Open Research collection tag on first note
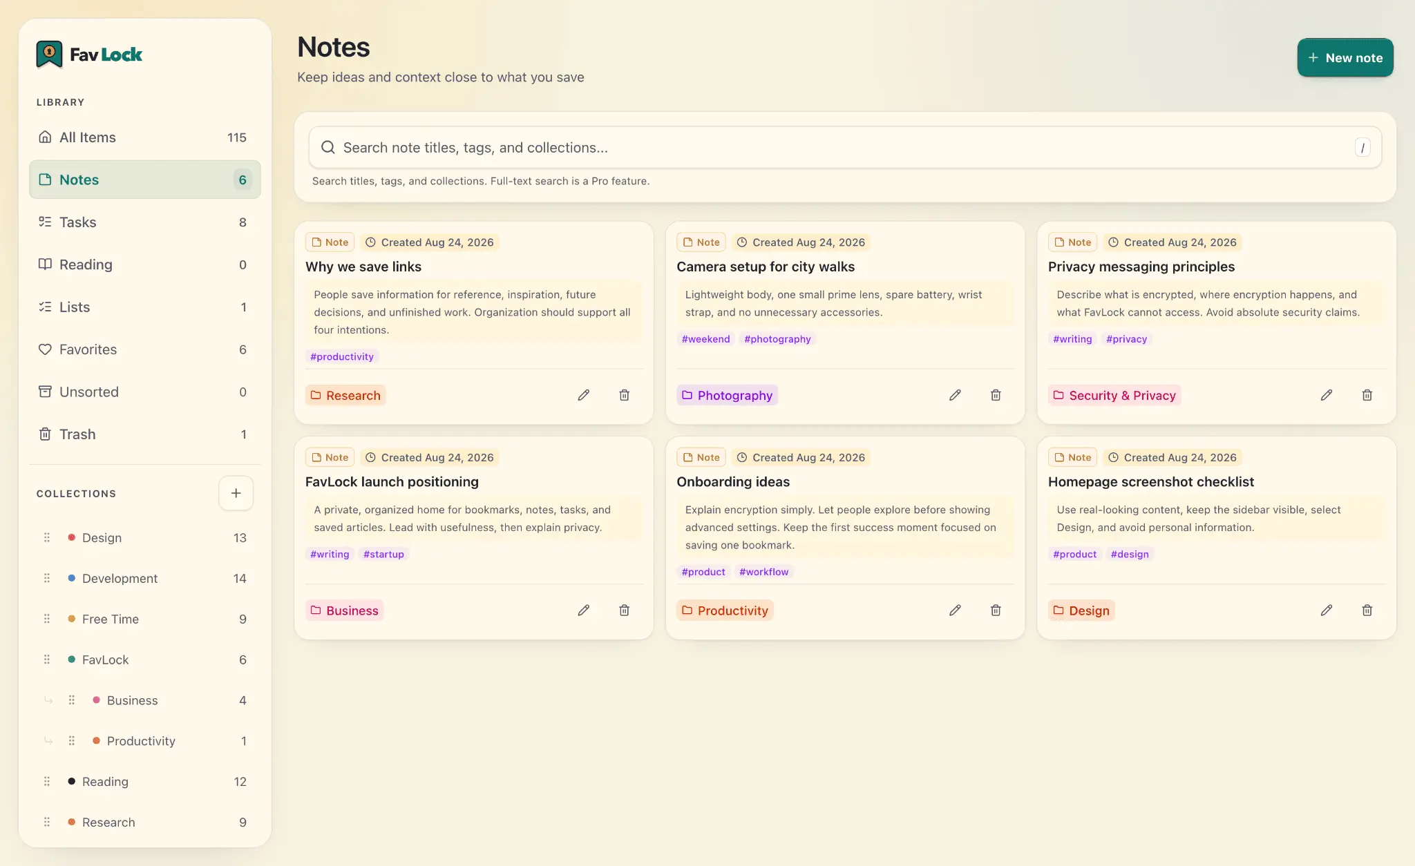1415x866 pixels. (x=345, y=395)
